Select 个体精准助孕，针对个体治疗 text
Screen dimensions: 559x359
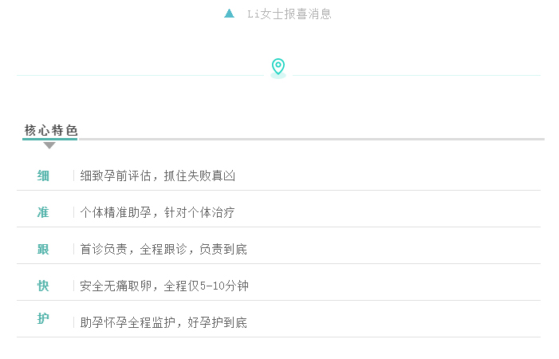coord(158,212)
